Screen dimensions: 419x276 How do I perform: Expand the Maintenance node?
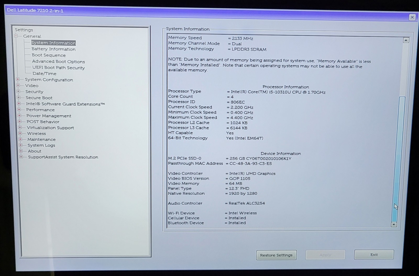[20, 139]
